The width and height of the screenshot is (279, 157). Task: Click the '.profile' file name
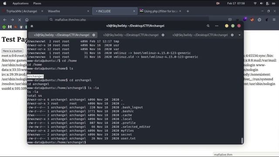(x=128, y=123)
